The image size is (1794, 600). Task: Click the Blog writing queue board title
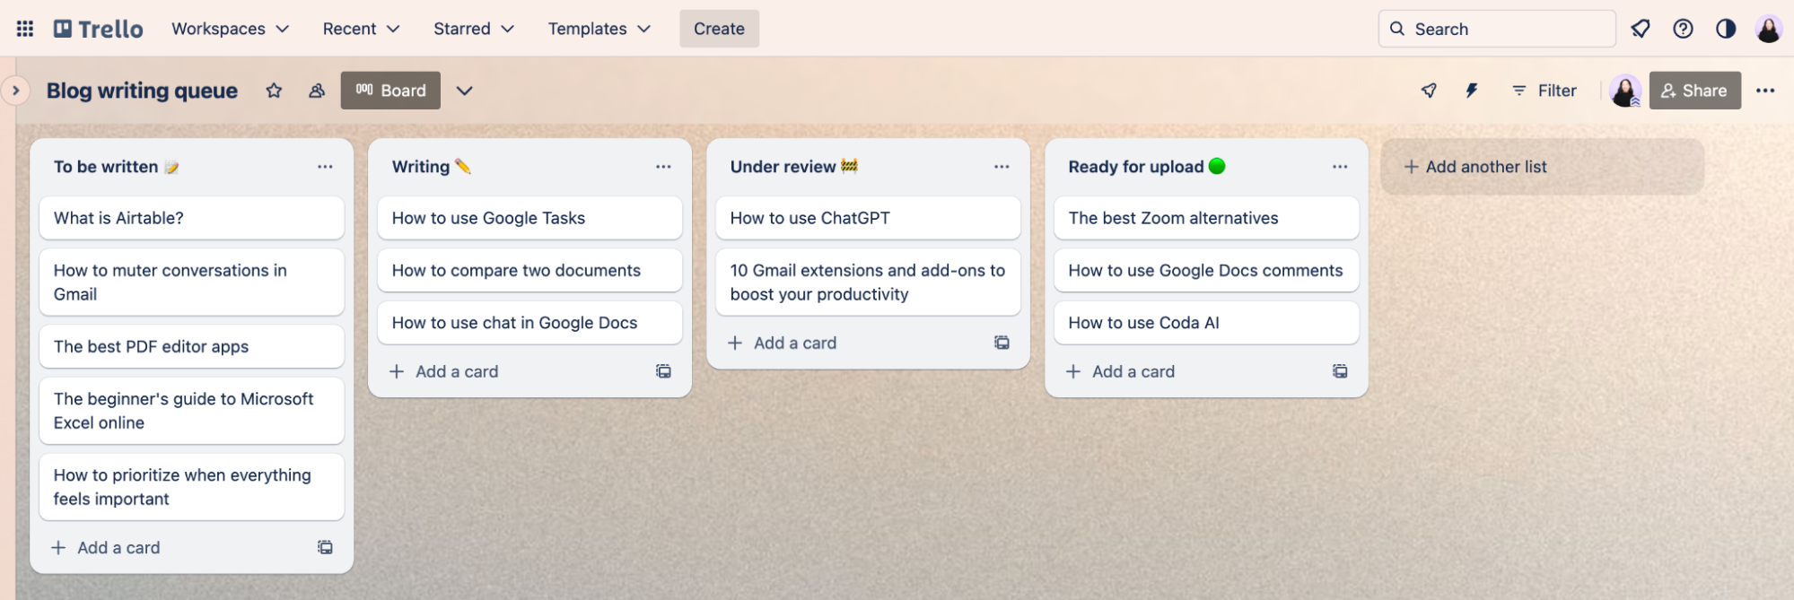tap(142, 91)
